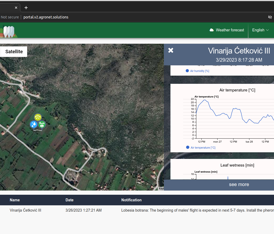Viewport: 274px width, 234px height.
Task: Open a new browser tab
Action: pyautogui.click(x=26, y=8)
